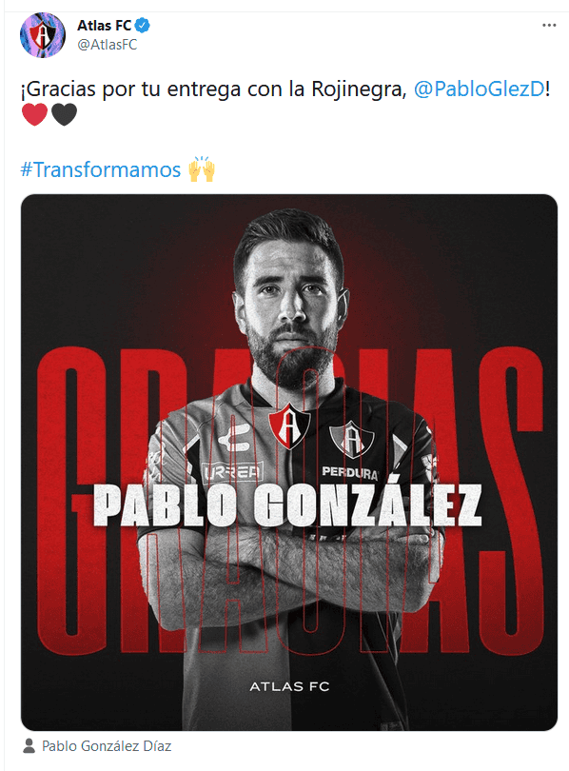The width and height of the screenshot is (569, 771).
Task: Click the red heart emoji
Action: coord(35,115)
